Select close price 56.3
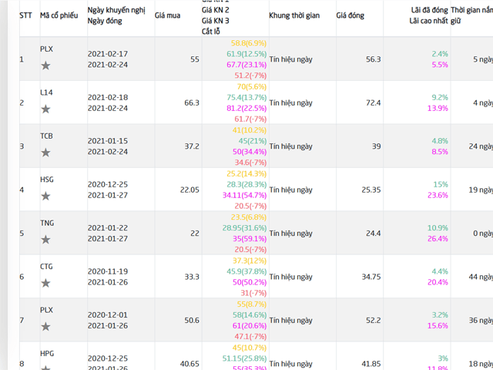This screenshot has height=370, width=493. pos(373,59)
